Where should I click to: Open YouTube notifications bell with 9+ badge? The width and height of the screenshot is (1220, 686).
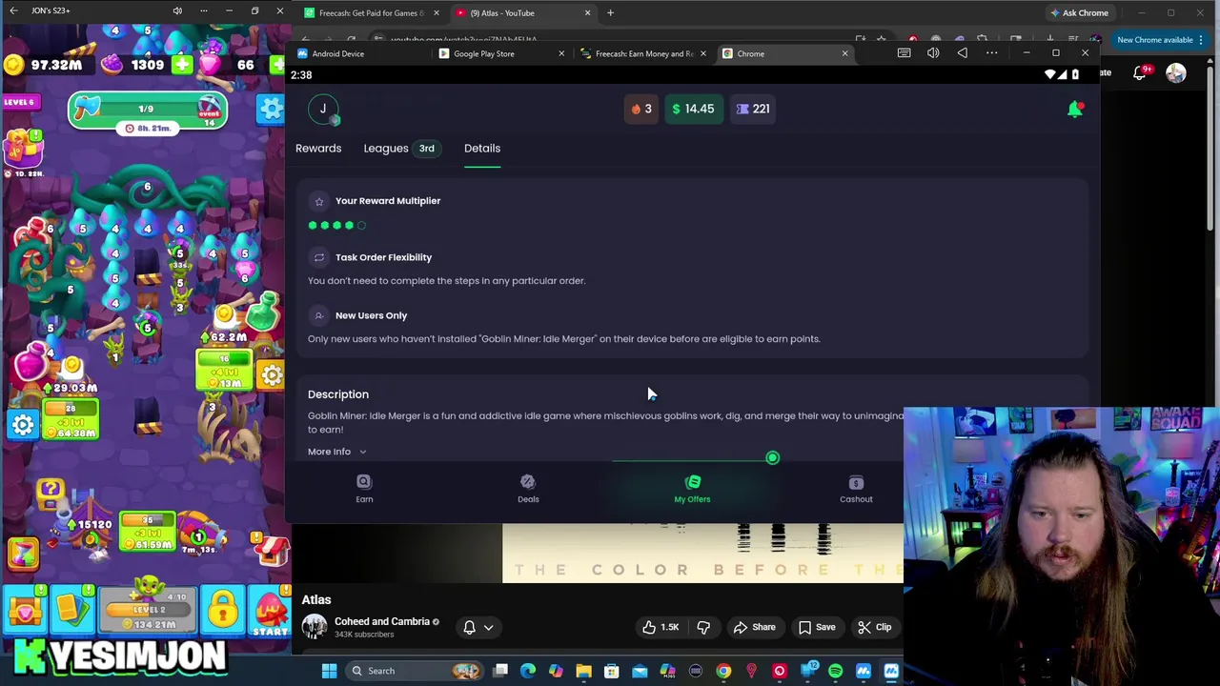(x=1140, y=73)
